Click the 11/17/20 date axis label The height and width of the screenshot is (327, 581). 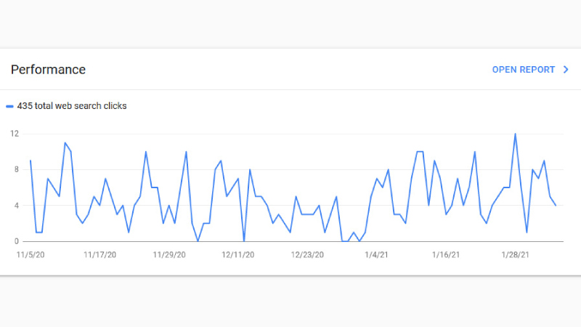(x=99, y=255)
